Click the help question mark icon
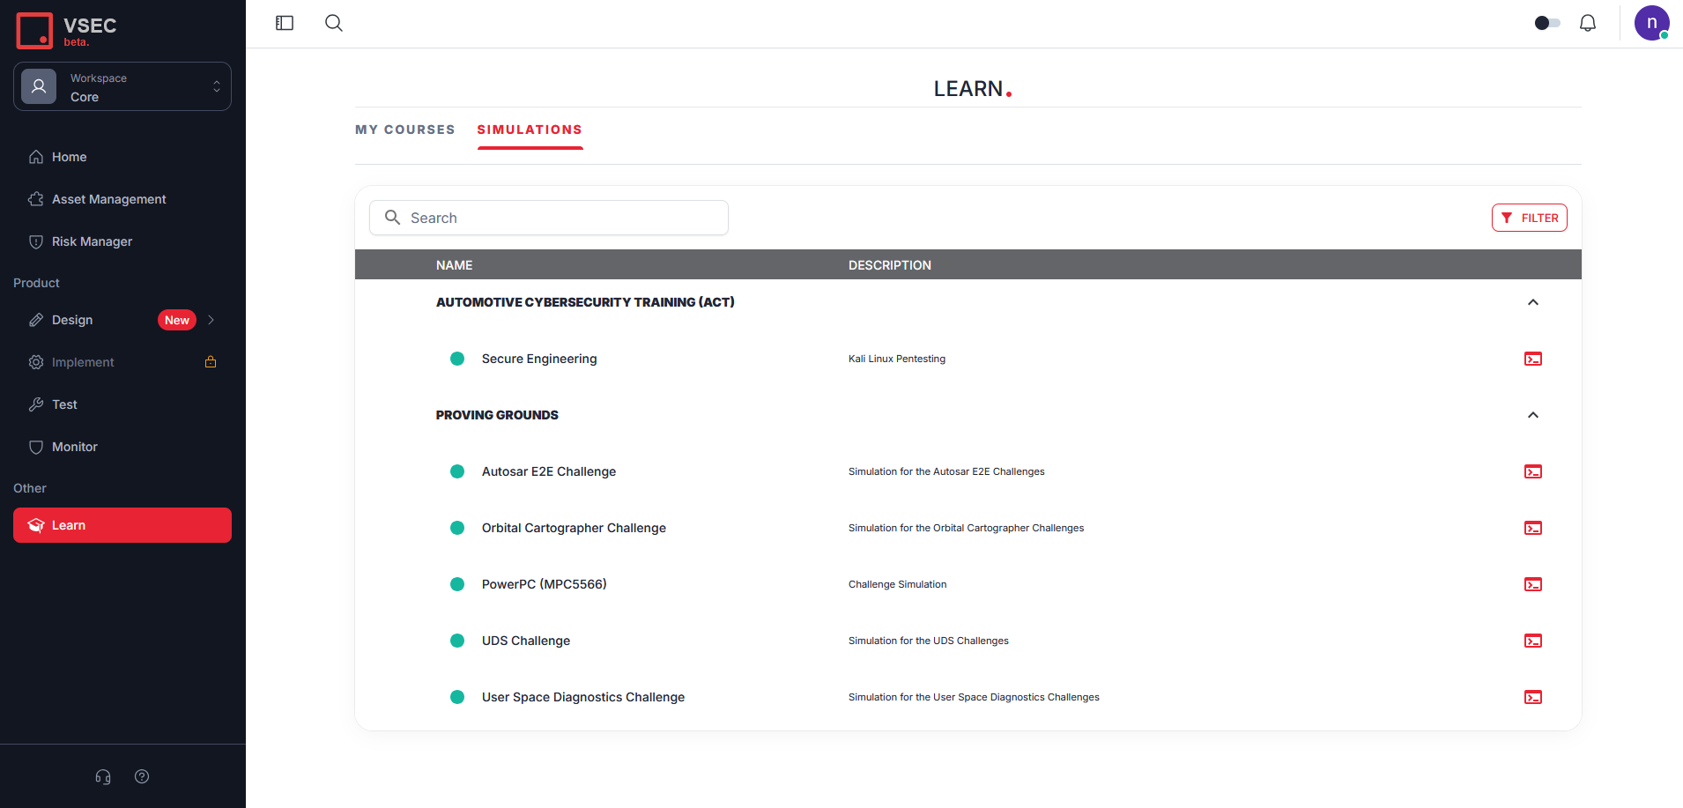The width and height of the screenshot is (1683, 808). coord(142,776)
